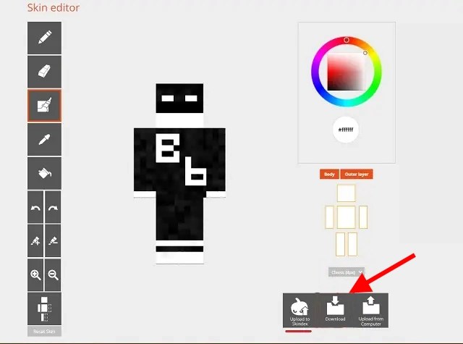Select the Paint Bucket fill tool
Screen dimensions: 463x344
pyautogui.click(x=45, y=173)
